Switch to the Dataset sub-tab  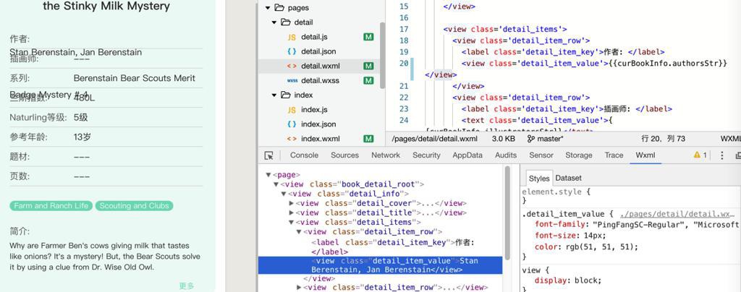pyautogui.click(x=569, y=179)
